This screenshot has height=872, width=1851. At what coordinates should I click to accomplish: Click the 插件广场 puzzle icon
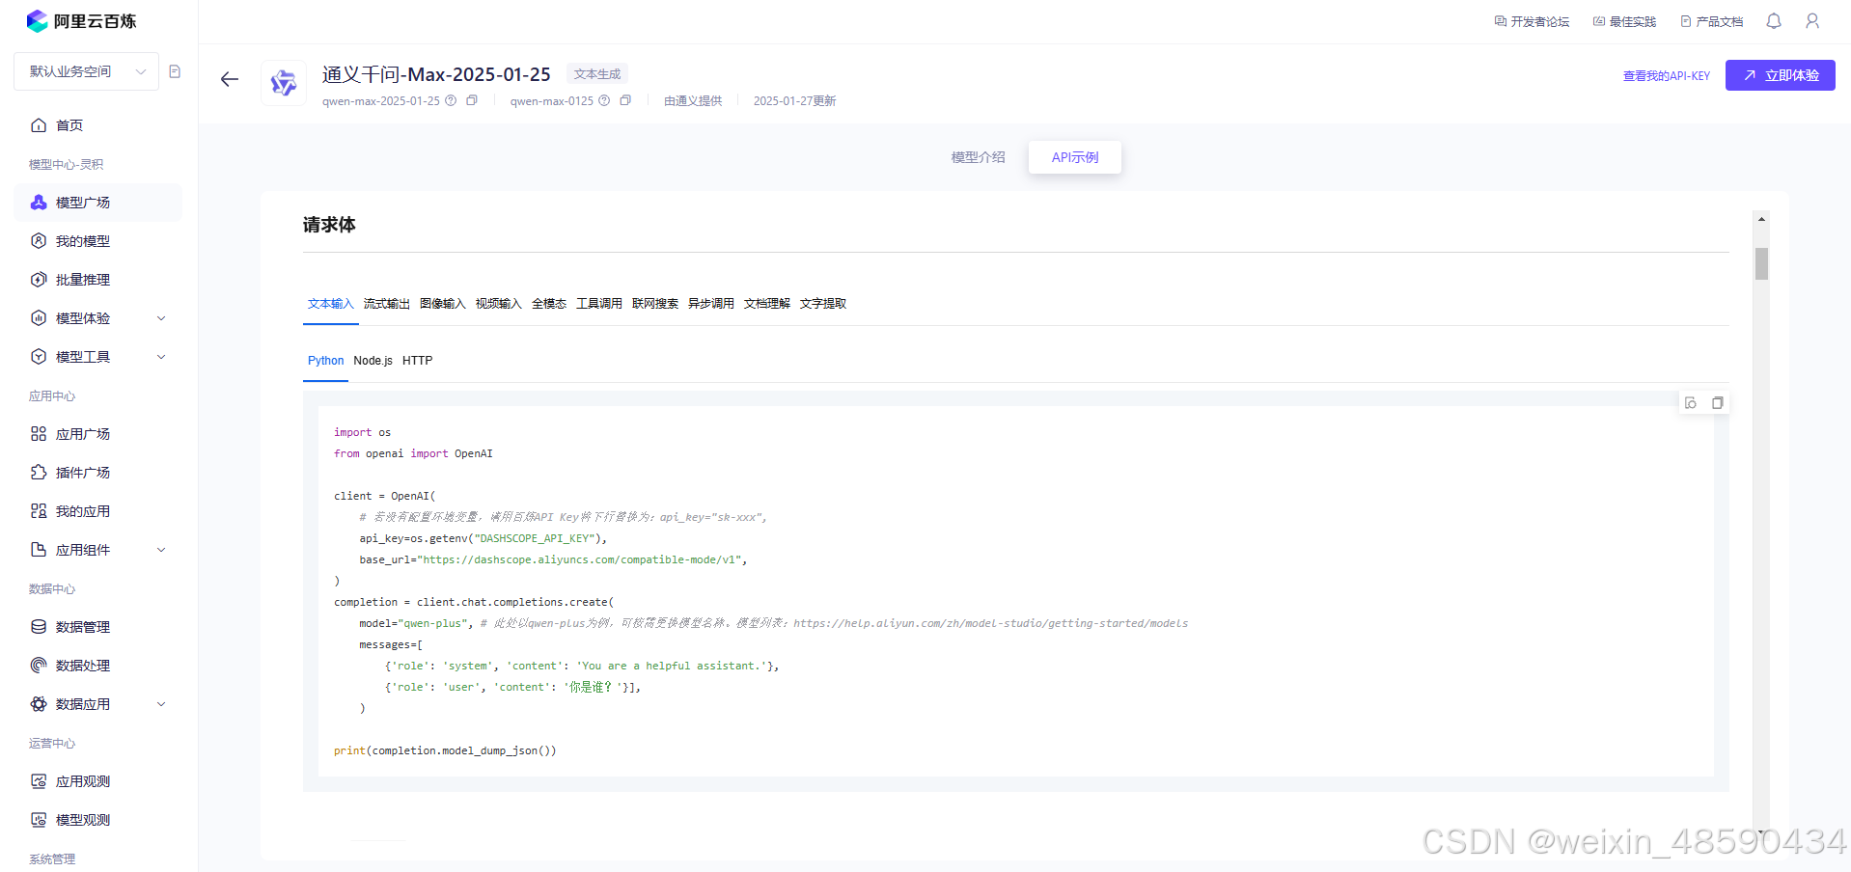coord(39,473)
